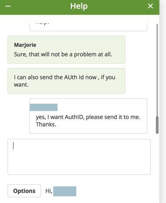Click the redacted username after Hi,

(x=65, y=191)
